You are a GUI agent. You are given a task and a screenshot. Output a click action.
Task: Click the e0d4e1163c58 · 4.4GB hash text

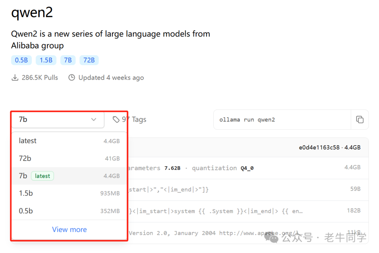coord(330,147)
